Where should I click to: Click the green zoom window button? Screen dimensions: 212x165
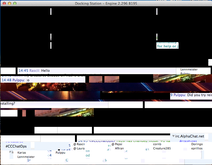(15, 3)
